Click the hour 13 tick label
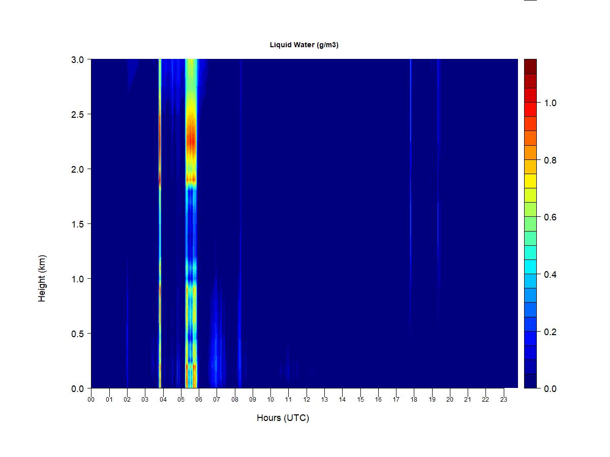Screen dimensions: 610x457 tap(324, 400)
